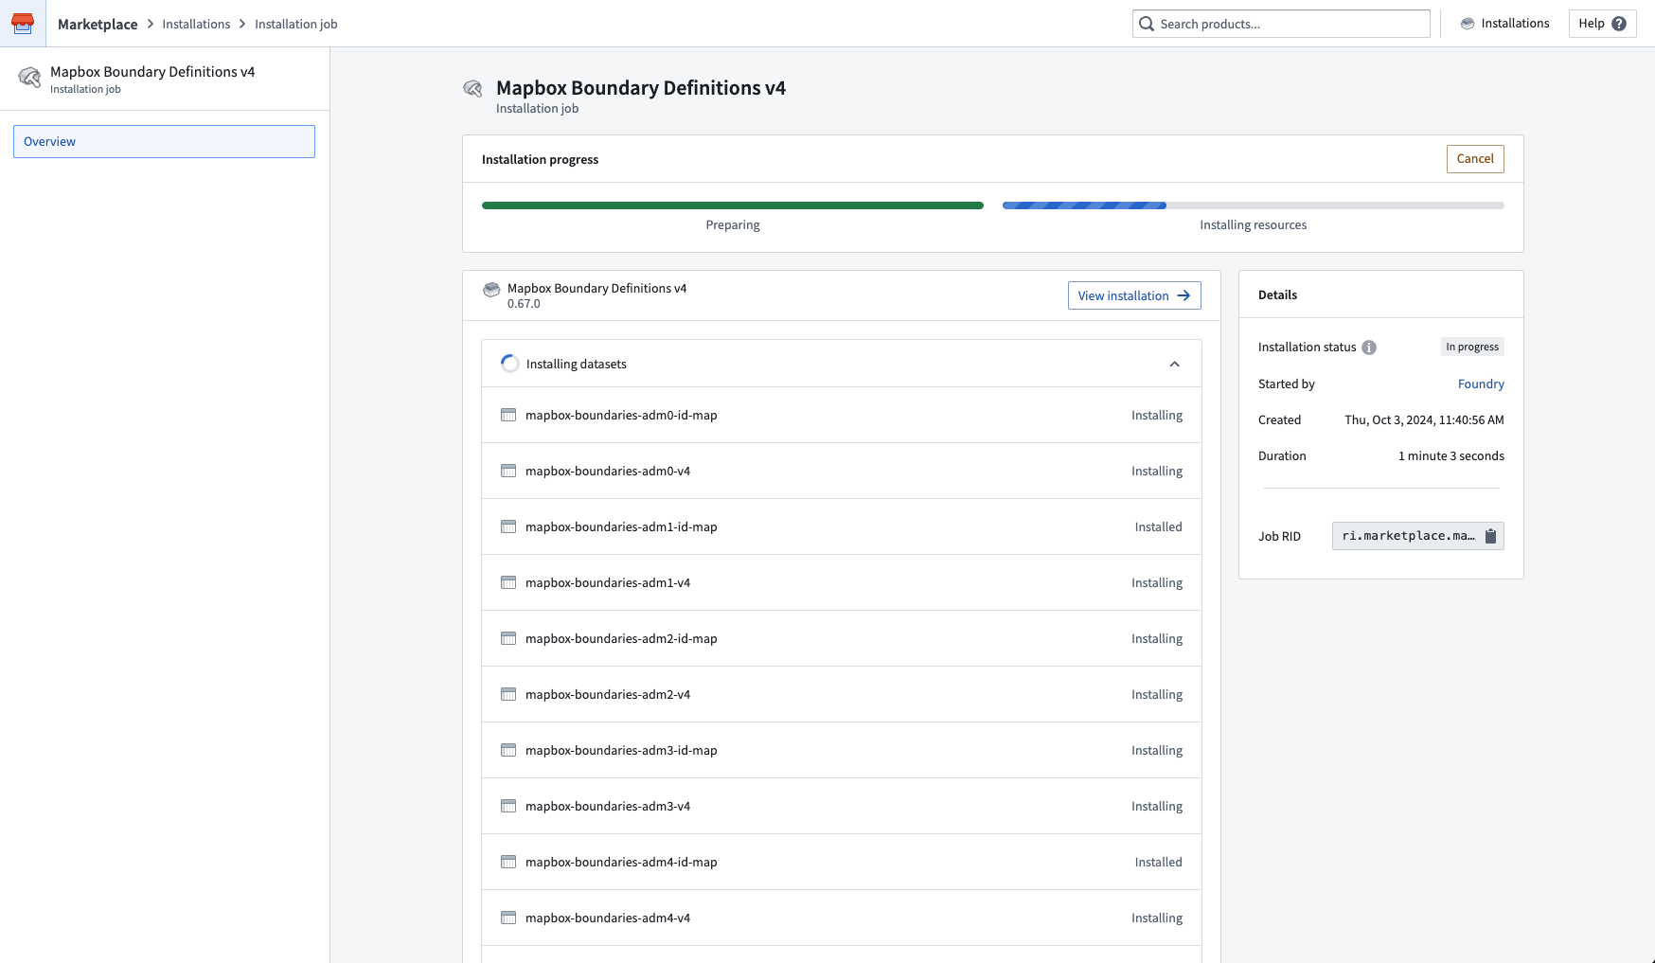The width and height of the screenshot is (1655, 963).
Task: Click the product icon beside version 0.67.0
Action: [491, 290]
